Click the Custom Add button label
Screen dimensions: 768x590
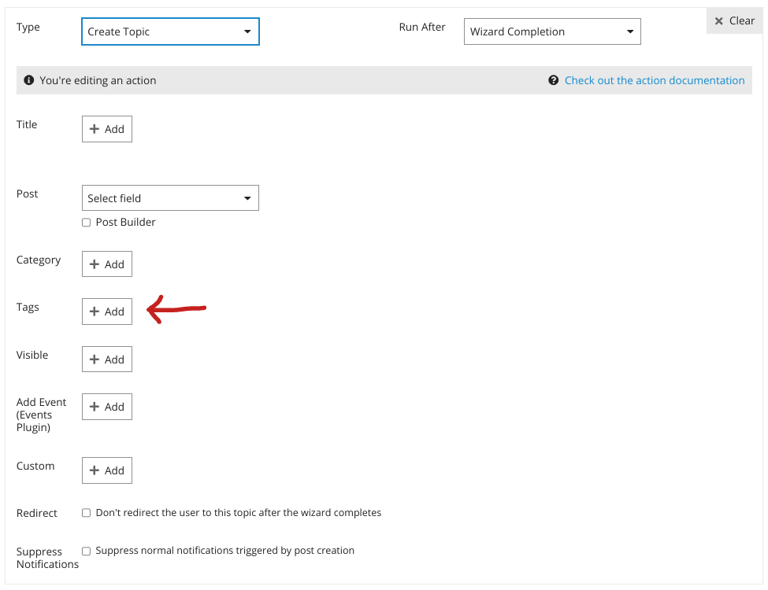pos(115,470)
